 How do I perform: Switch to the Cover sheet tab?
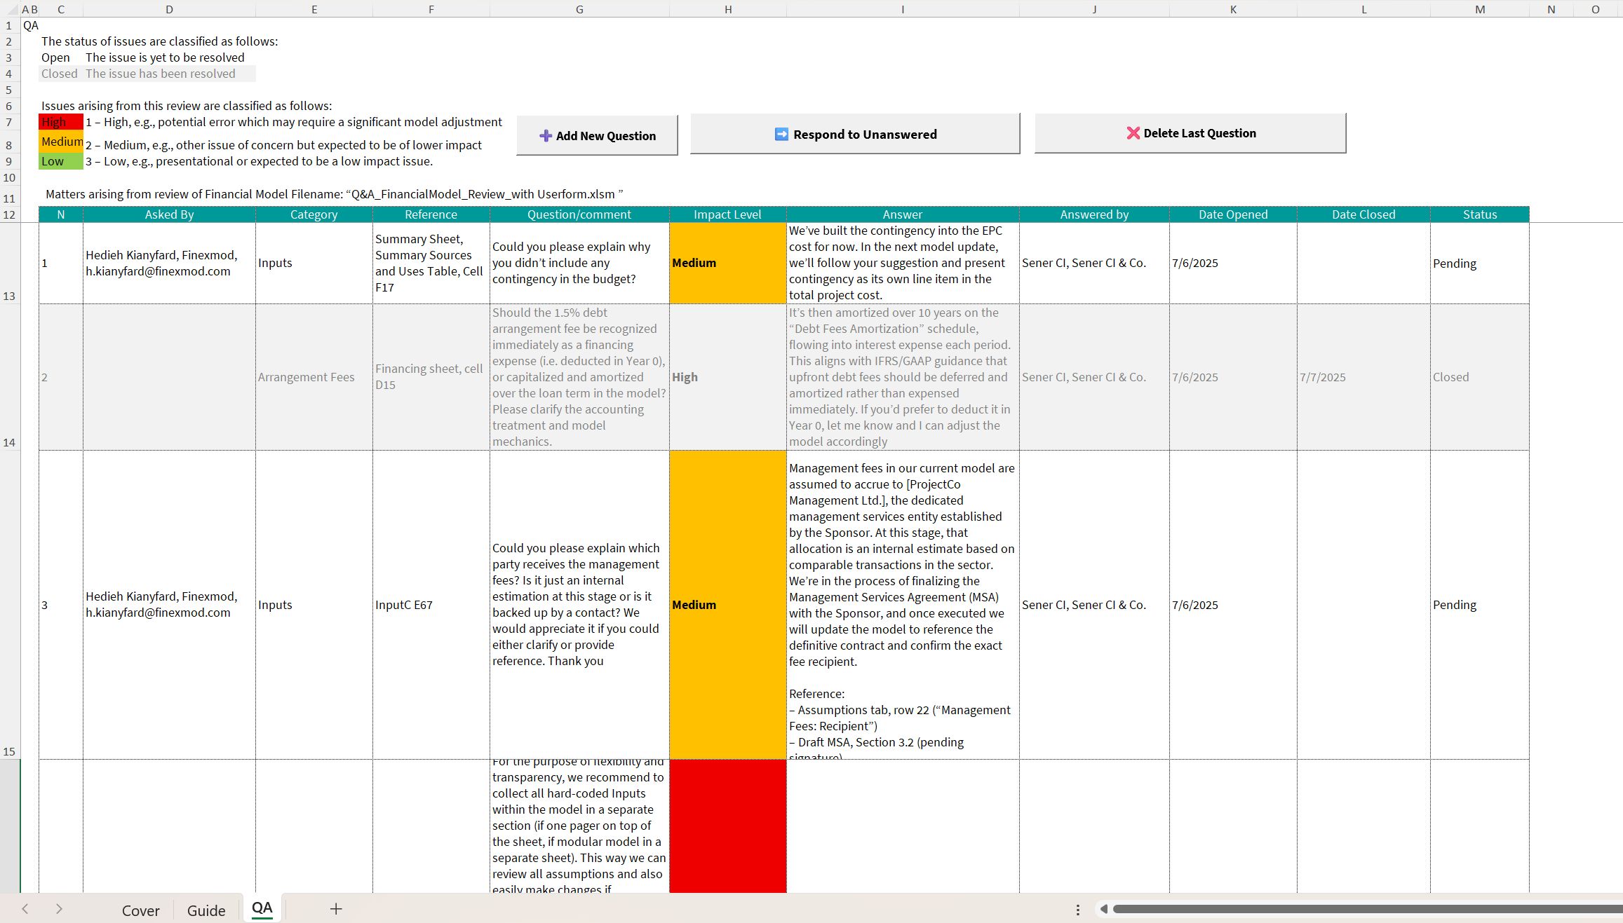[140, 910]
